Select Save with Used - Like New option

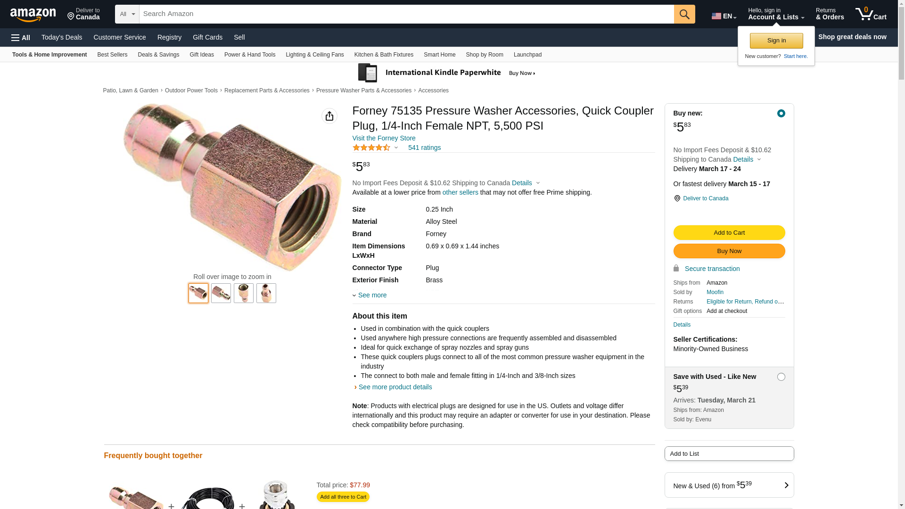[781, 377]
